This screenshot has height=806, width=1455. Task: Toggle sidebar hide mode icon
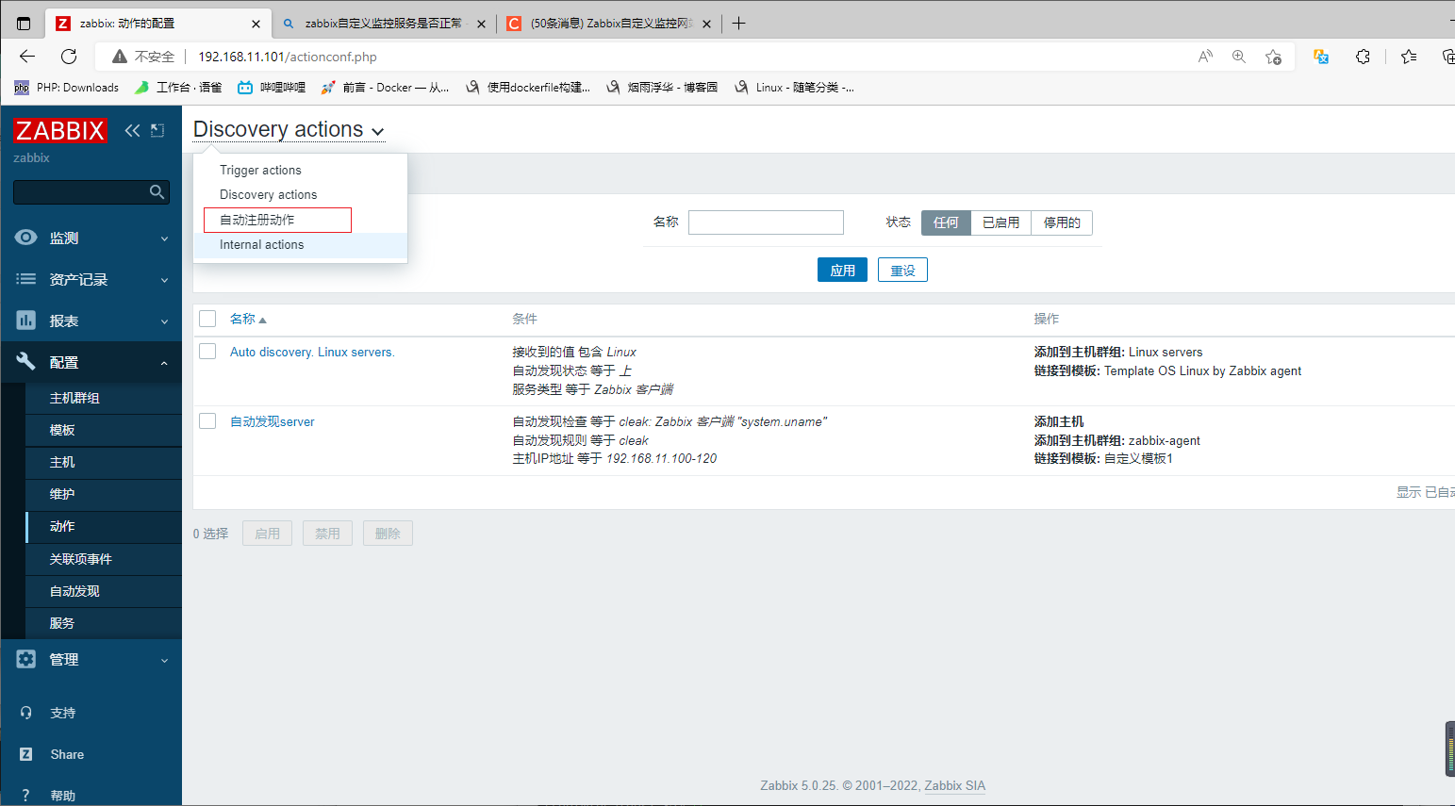click(x=157, y=130)
